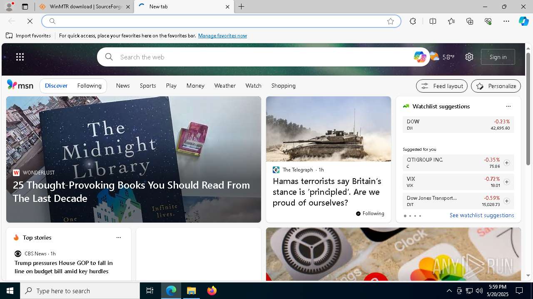
Task: Open Manage favorites now link
Action: coord(222,36)
